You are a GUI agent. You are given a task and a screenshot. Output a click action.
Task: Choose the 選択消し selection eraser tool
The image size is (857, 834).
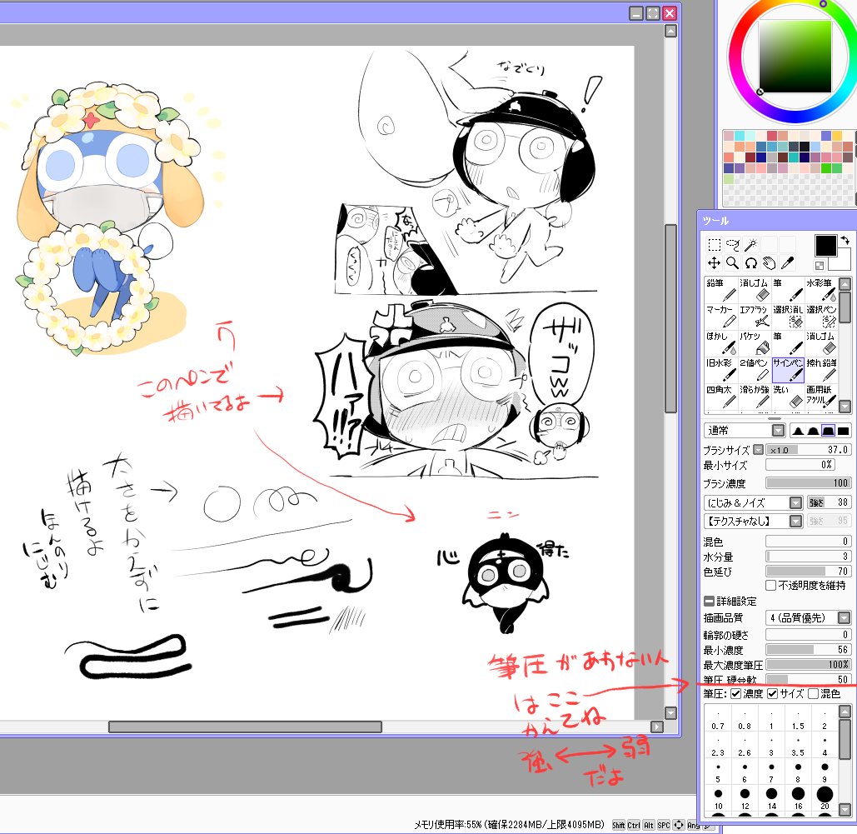(x=788, y=317)
